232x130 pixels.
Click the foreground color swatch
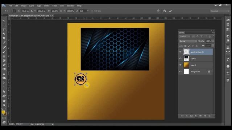3,112
